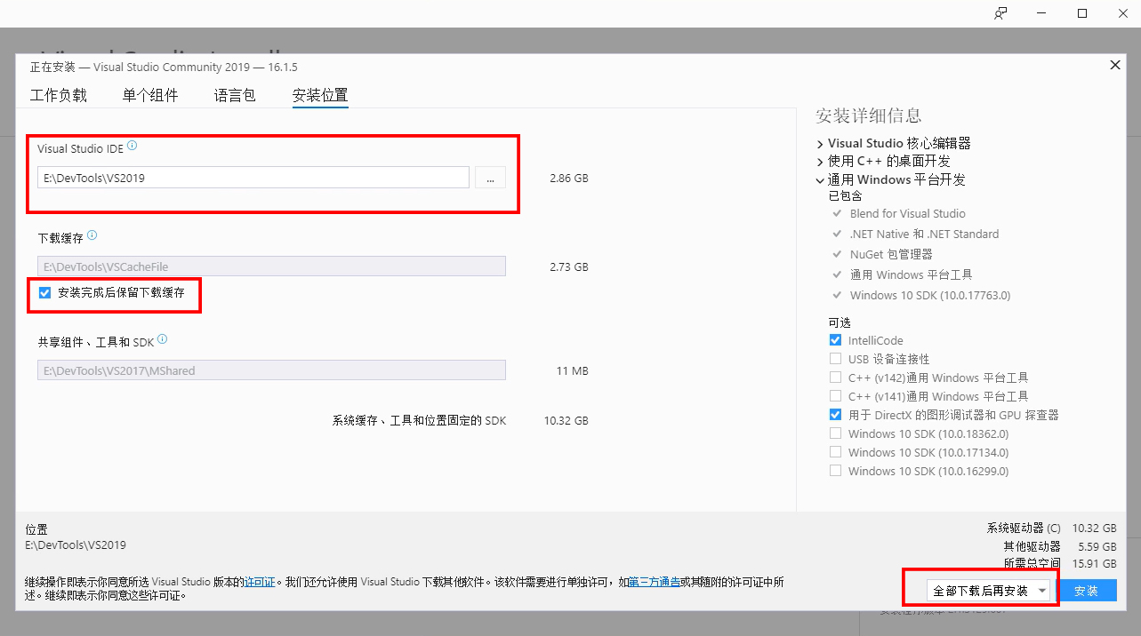Click the ... browse button for the IDE path
Viewport: 1141px width, 636px height.
(490, 178)
